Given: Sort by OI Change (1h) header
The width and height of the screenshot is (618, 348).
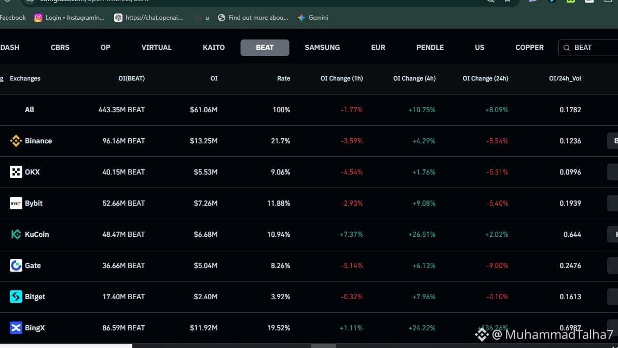Looking at the screenshot, I should click(x=342, y=78).
